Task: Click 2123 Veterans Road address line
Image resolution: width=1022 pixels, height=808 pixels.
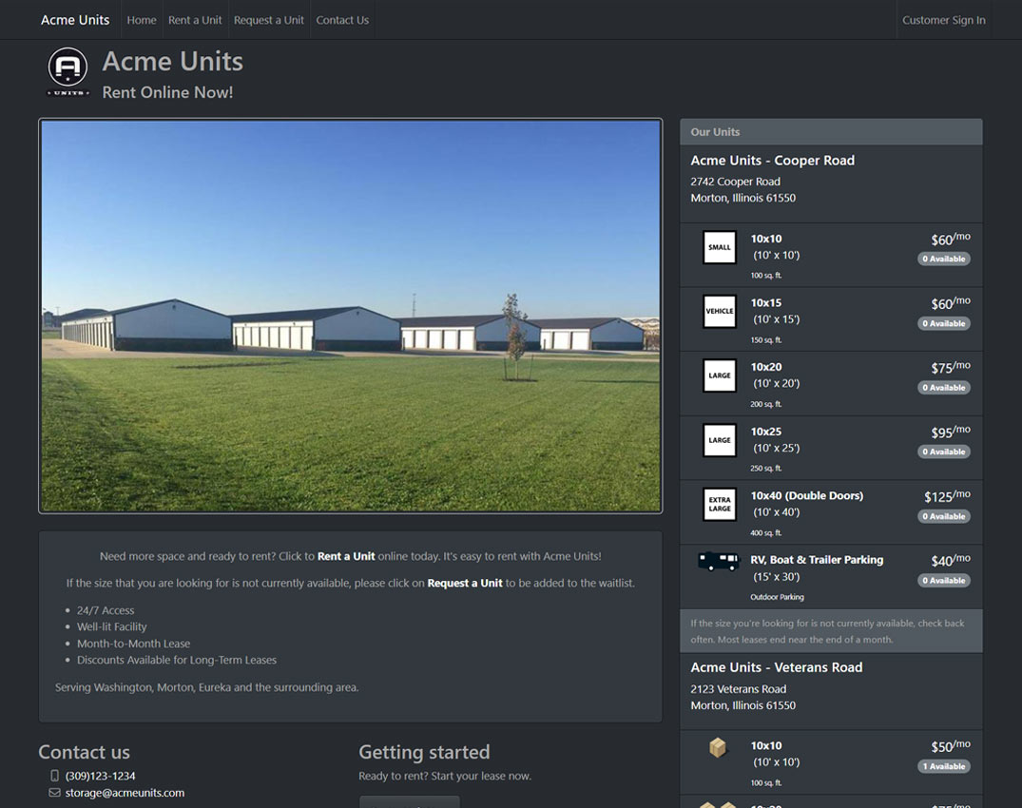Action: [739, 689]
